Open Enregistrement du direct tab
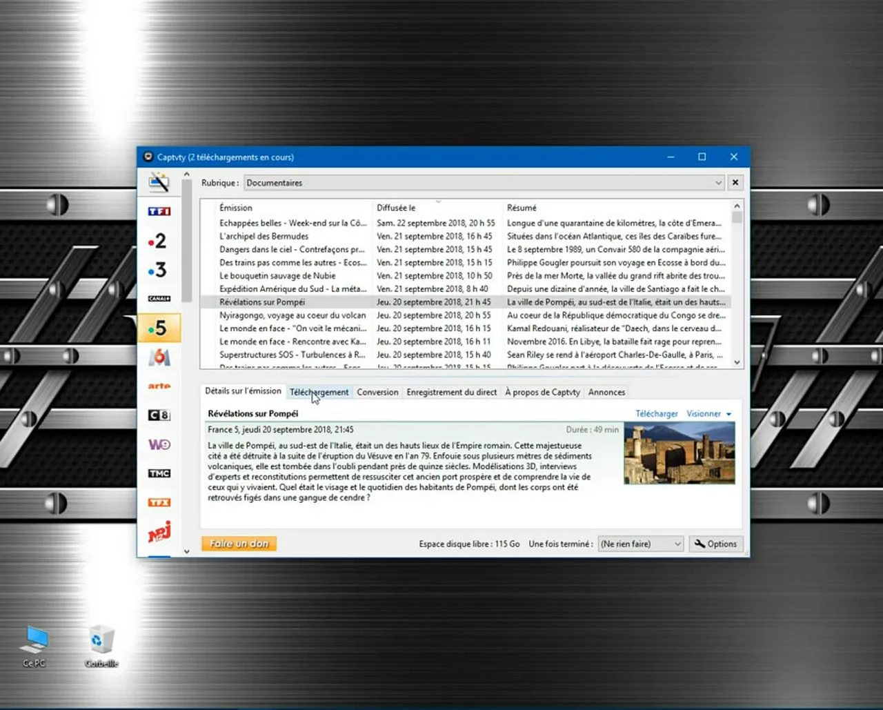 [x=451, y=392]
